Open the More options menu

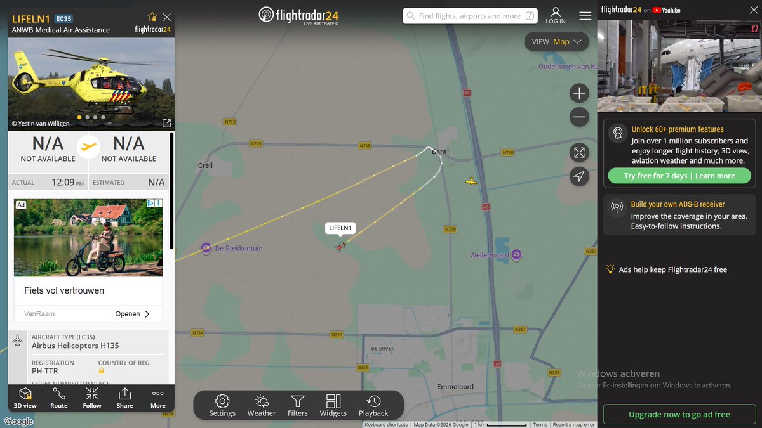coord(158,398)
